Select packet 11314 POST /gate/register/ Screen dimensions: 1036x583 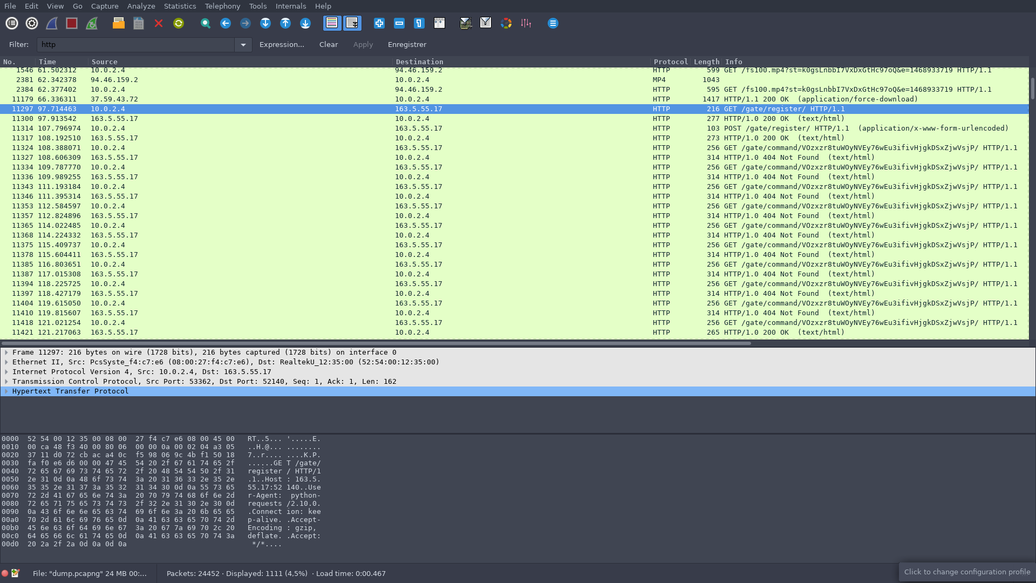515,128
